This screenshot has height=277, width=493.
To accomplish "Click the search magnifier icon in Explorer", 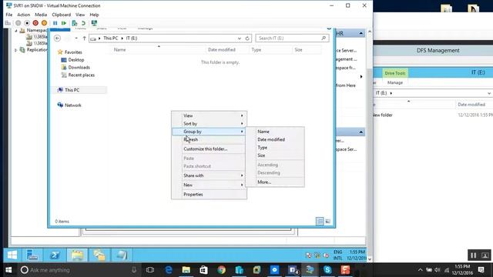I will coord(324,38).
